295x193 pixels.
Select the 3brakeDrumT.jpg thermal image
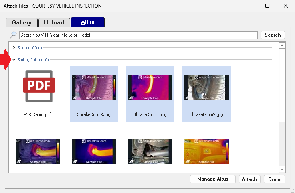pos(150,87)
